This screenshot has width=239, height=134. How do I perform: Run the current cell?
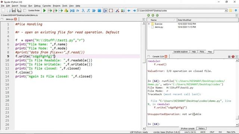tap(50, 10)
